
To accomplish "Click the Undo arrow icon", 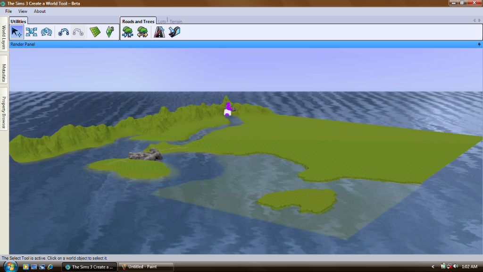I will coord(64,32).
